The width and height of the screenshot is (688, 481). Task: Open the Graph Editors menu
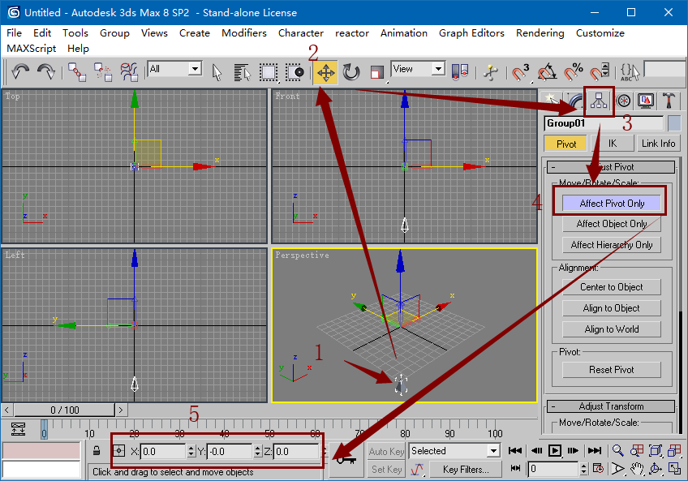(471, 33)
